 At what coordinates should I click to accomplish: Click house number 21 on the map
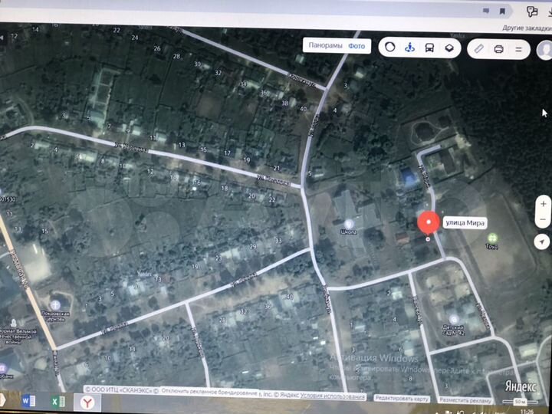(x=277, y=168)
